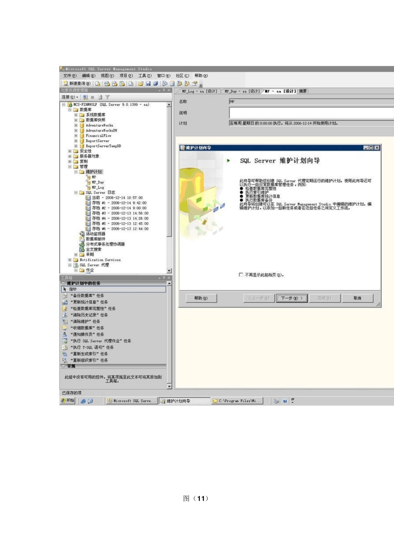
Task: Open the 编辑 (Edit) menu
Action: click(88, 76)
